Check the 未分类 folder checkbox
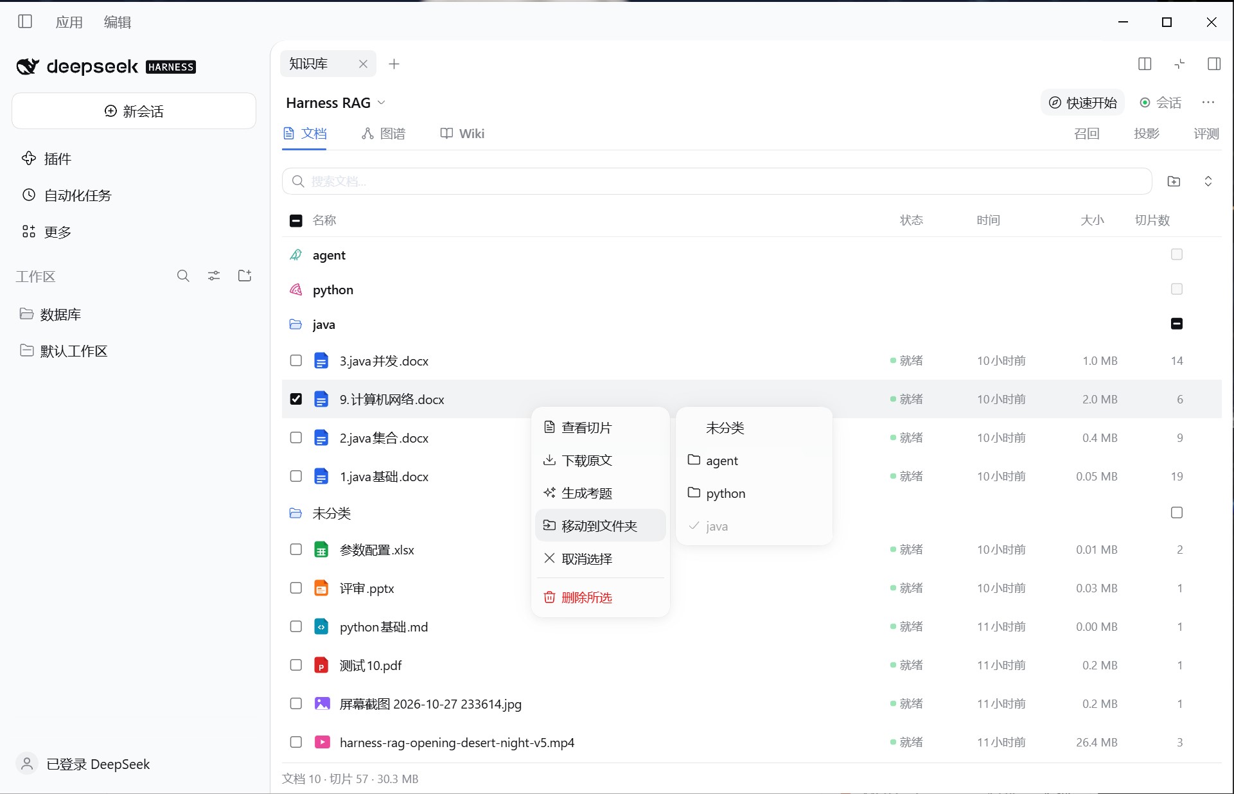1234x794 pixels. click(x=1177, y=513)
